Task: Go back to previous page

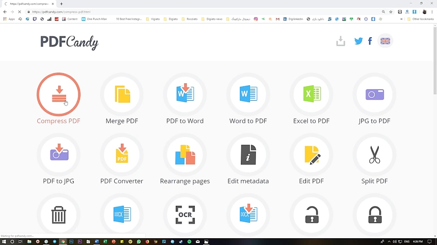Action: click(x=5, y=12)
